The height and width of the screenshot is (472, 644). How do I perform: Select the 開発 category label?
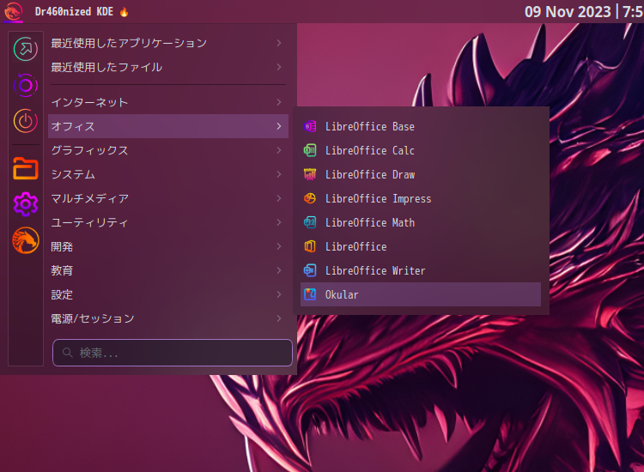click(x=62, y=246)
